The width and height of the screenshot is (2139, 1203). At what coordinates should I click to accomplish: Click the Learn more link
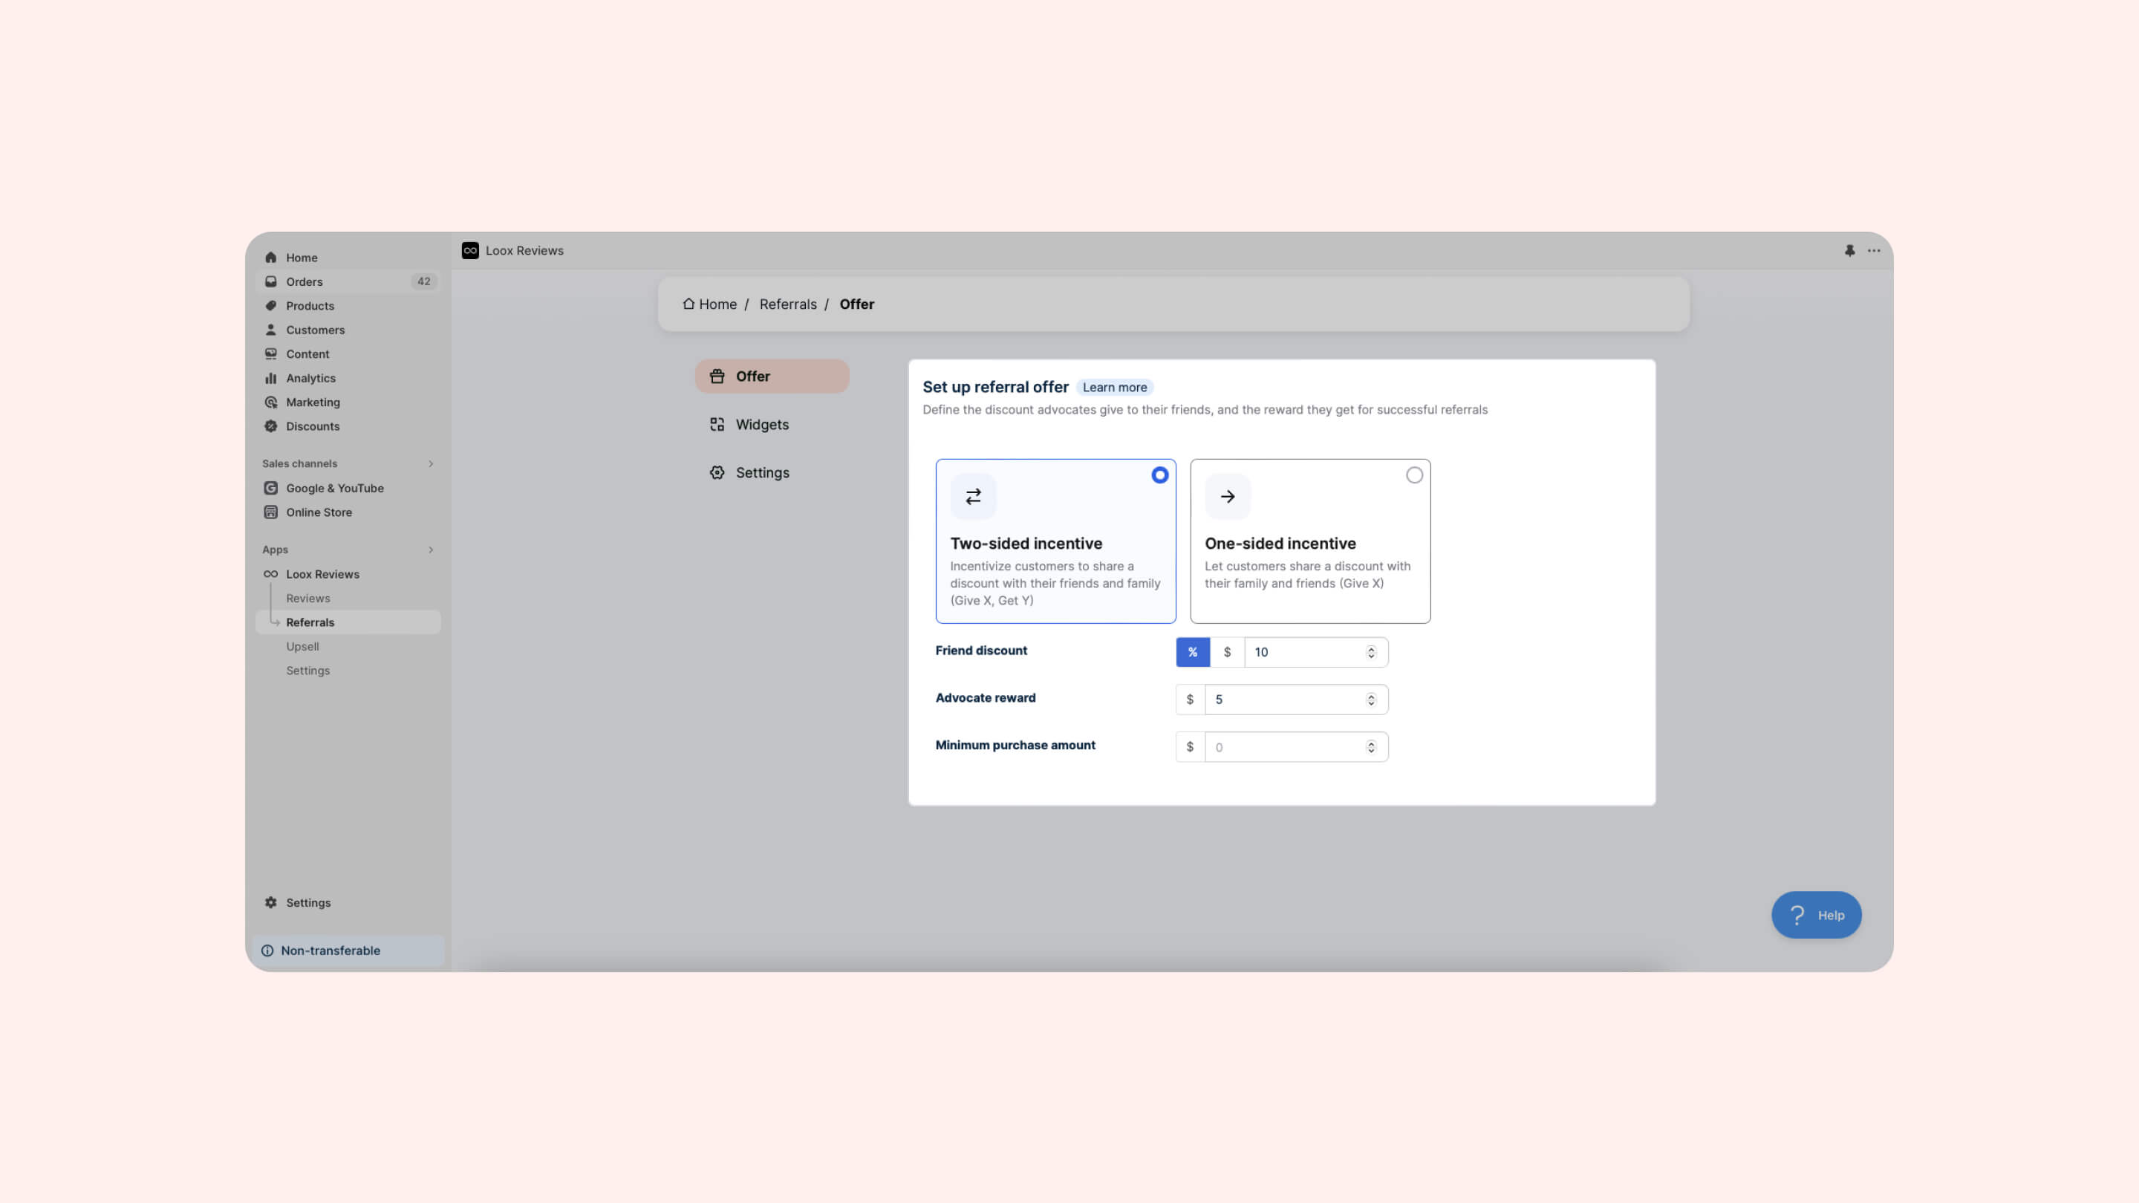pyautogui.click(x=1114, y=387)
